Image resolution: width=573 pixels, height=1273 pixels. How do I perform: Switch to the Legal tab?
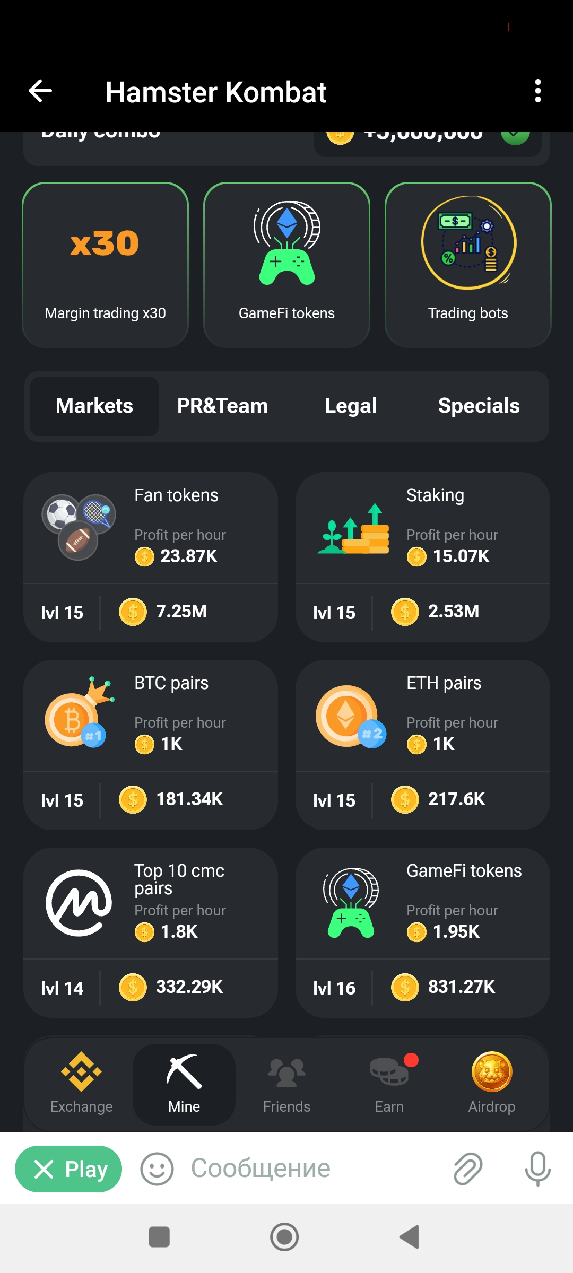tap(351, 406)
